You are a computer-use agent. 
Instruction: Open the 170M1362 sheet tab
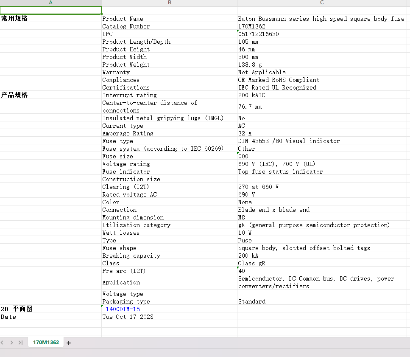coord(46,342)
